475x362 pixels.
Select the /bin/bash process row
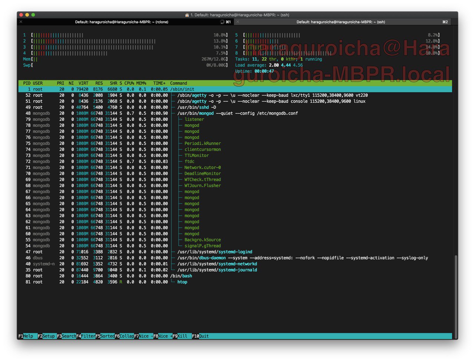(235, 276)
